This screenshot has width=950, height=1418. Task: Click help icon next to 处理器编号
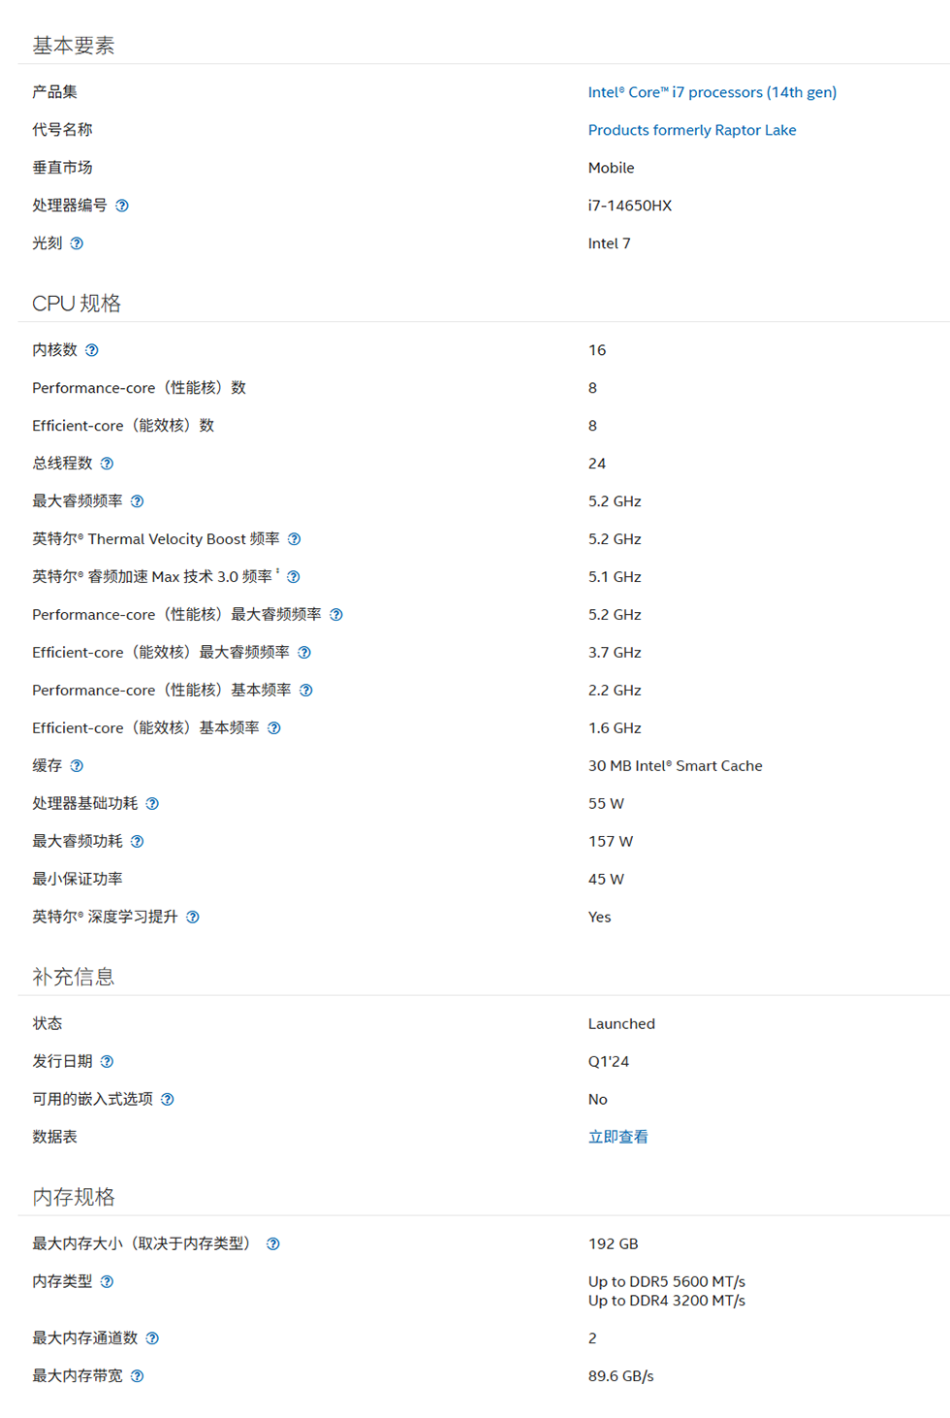pos(122,206)
